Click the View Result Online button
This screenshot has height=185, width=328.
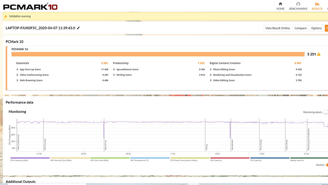[x=277, y=28]
